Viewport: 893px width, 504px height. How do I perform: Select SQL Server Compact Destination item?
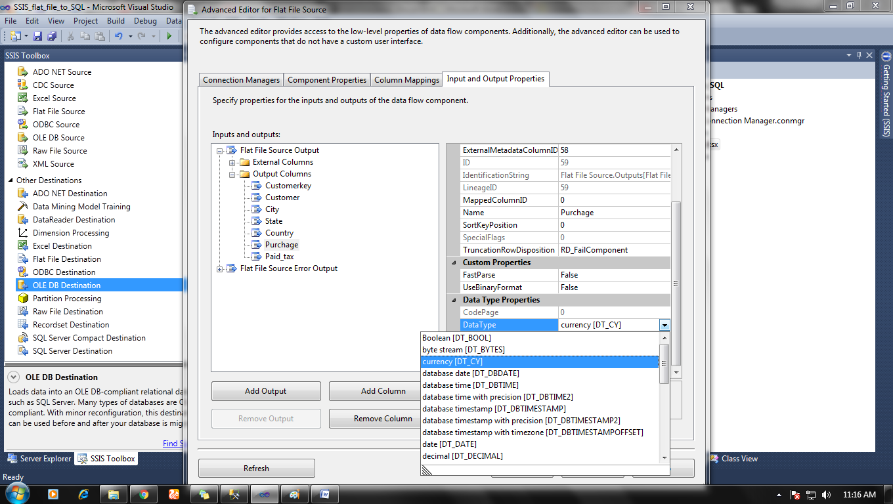coord(89,338)
